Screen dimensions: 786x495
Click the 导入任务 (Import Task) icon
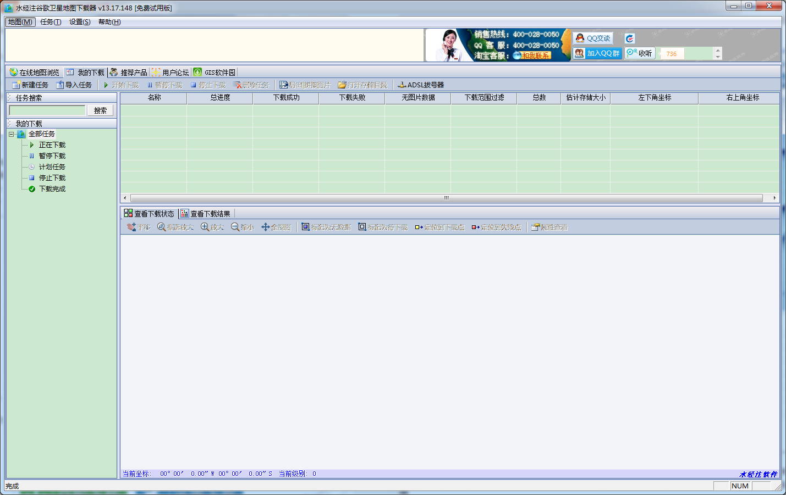point(60,85)
